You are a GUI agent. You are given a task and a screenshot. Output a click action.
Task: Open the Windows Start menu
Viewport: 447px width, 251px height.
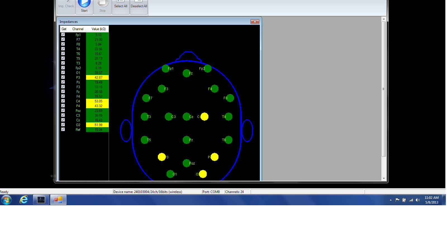point(6,200)
